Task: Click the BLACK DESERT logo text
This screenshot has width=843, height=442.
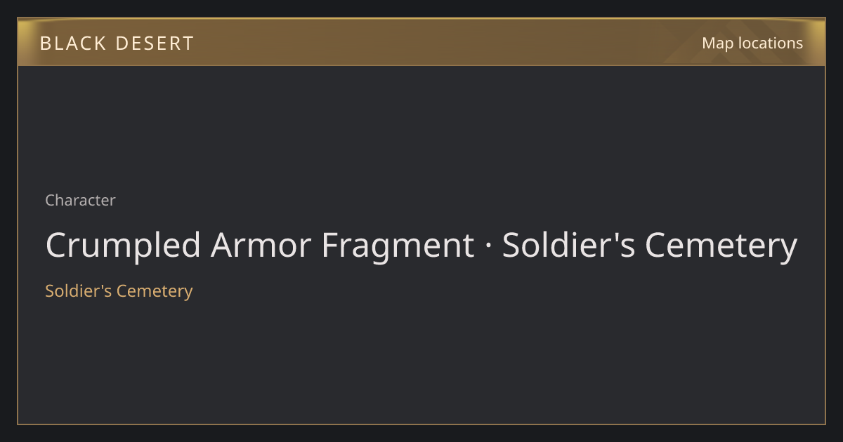Action: pyautogui.click(x=117, y=43)
